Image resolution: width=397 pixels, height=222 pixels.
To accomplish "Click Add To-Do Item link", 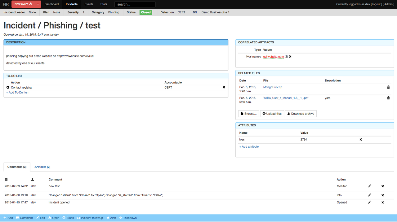I will point(18,93).
